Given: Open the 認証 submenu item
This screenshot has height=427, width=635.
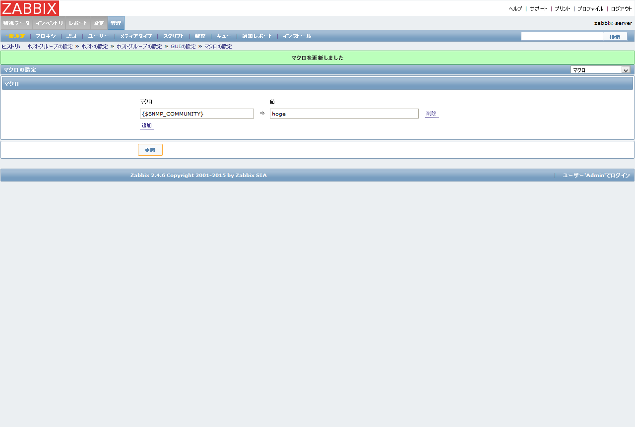Looking at the screenshot, I should point(71,36).
